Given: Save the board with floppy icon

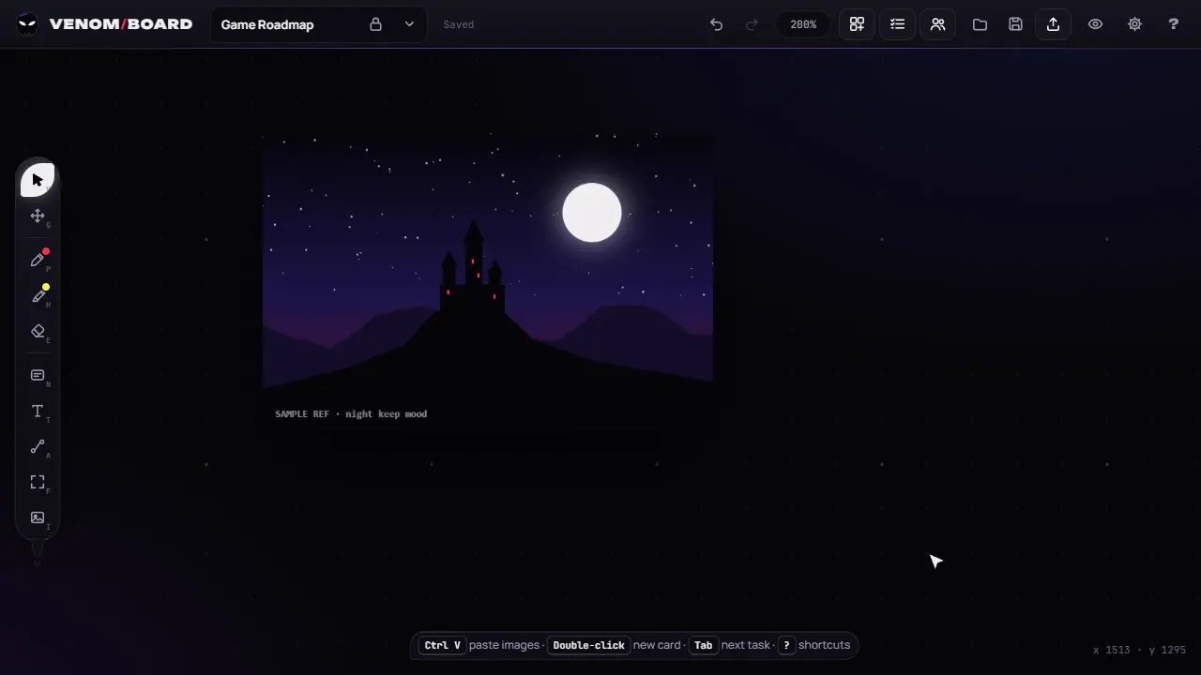Looking at the screenshot, I should (x=1015, y=24).
